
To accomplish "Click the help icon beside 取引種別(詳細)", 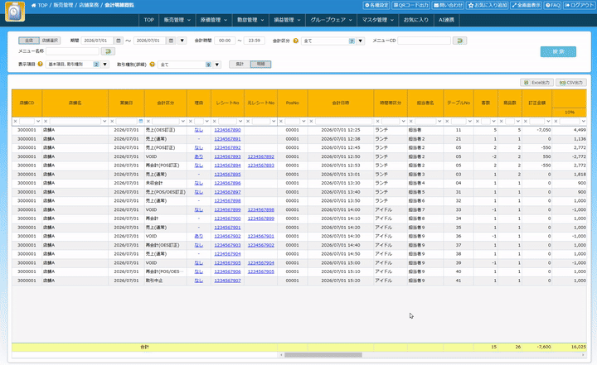I will (x=152, y=65).
